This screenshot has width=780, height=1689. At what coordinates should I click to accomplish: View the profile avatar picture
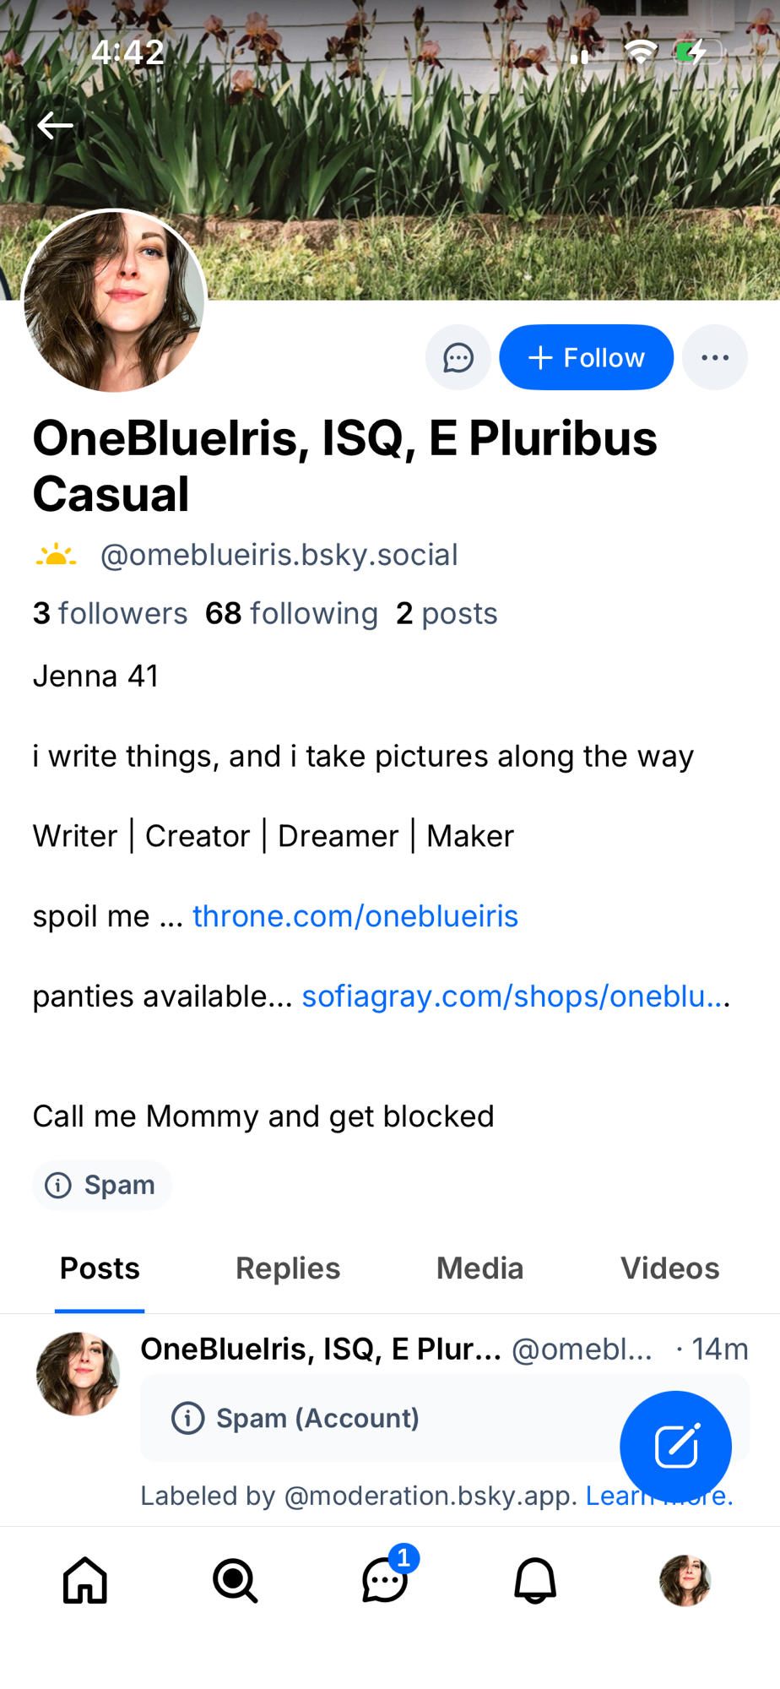114,301
